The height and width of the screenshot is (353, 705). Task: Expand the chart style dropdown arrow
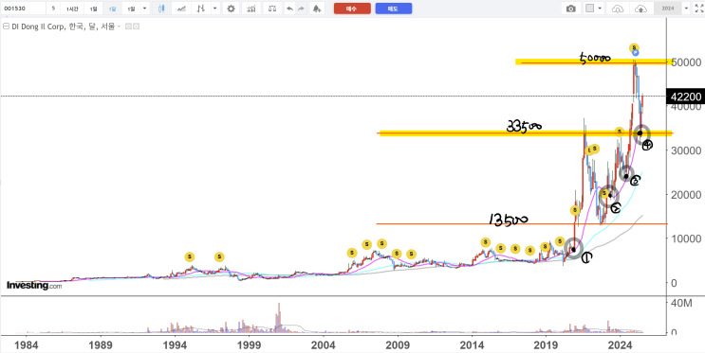tap(215, 9)
